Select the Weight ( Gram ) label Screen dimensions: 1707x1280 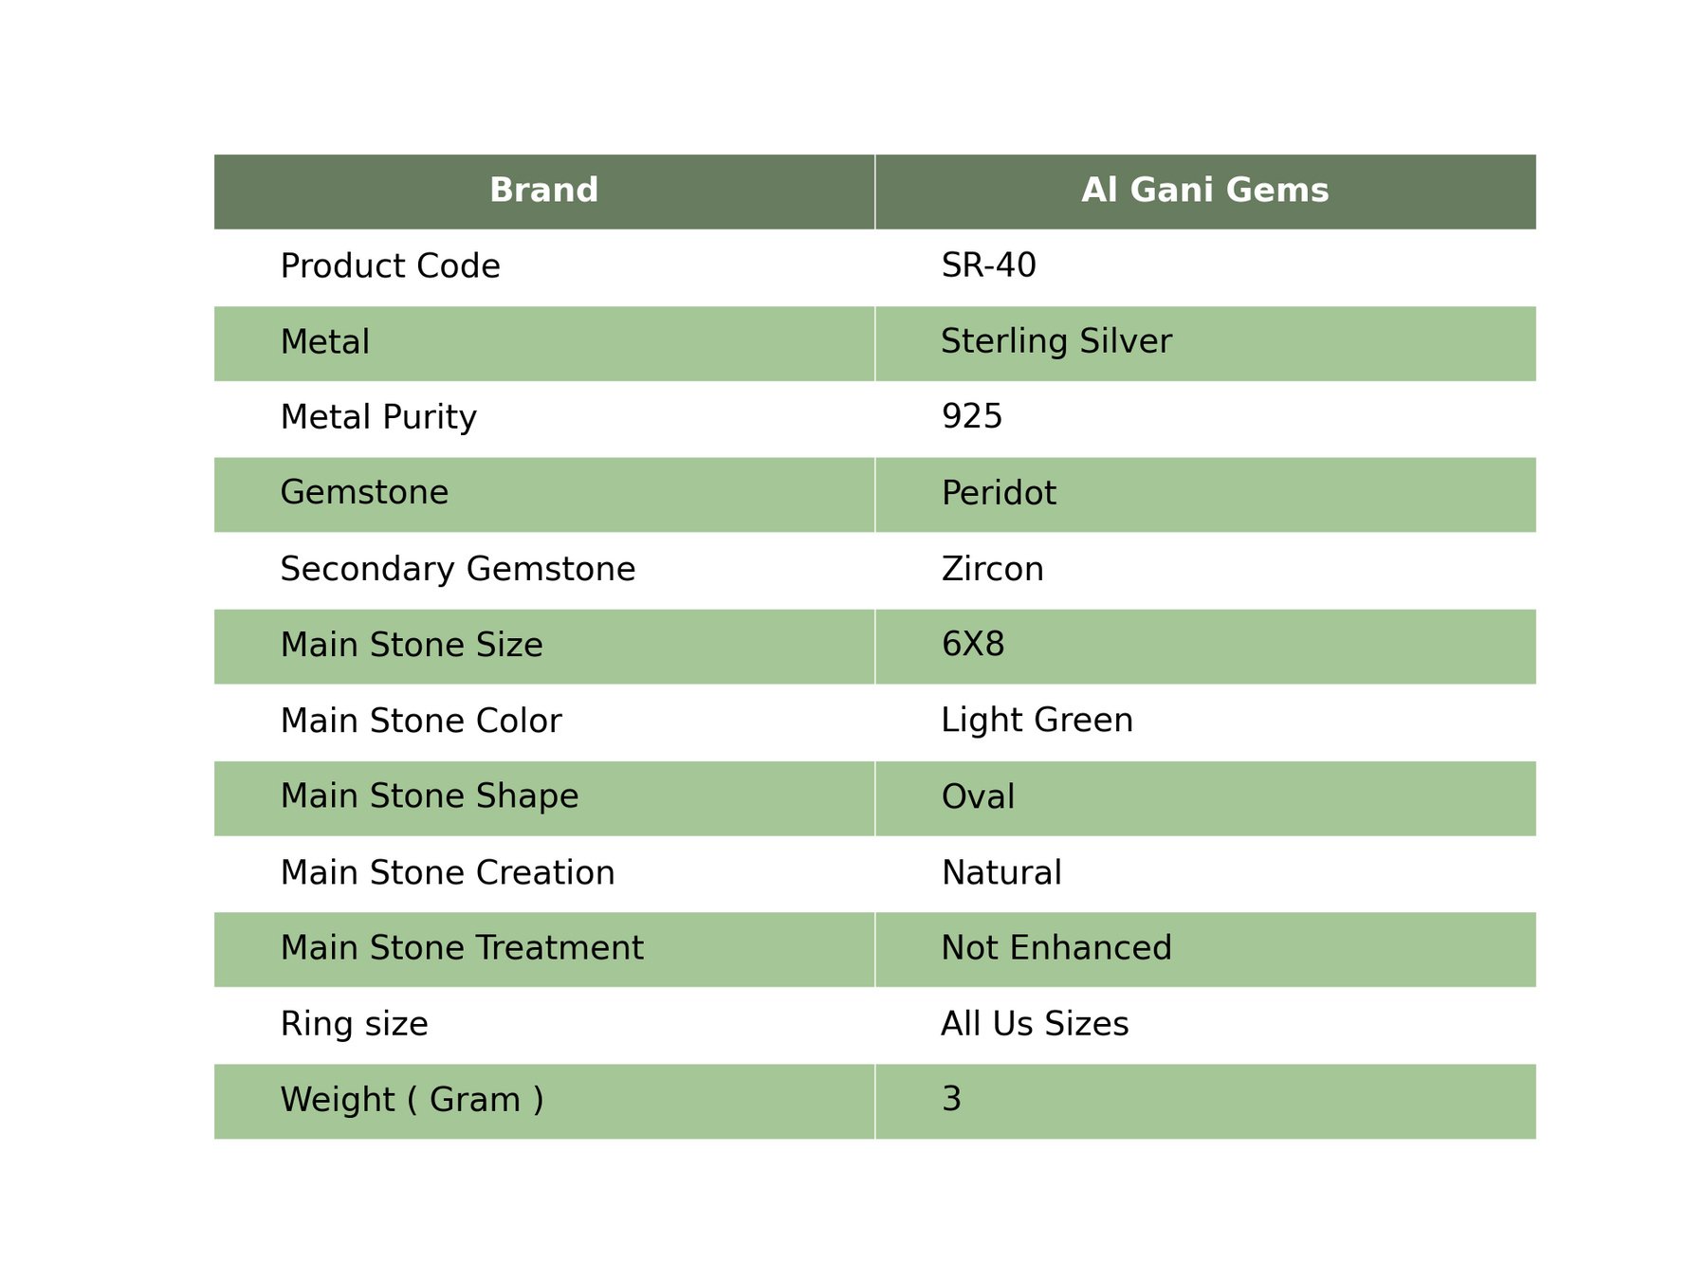click(413, 1101)
